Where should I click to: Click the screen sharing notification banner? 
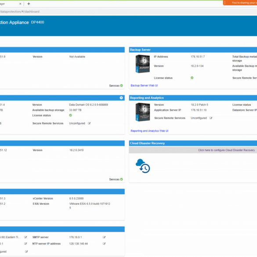240,3
